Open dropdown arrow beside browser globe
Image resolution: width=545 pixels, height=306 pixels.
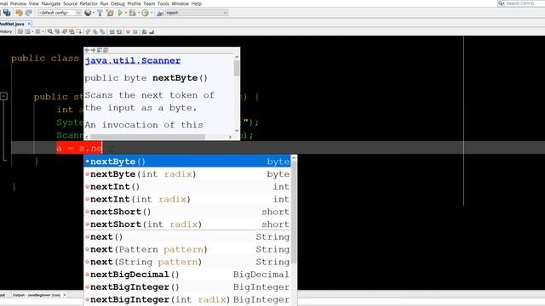(x=94, y=13)
